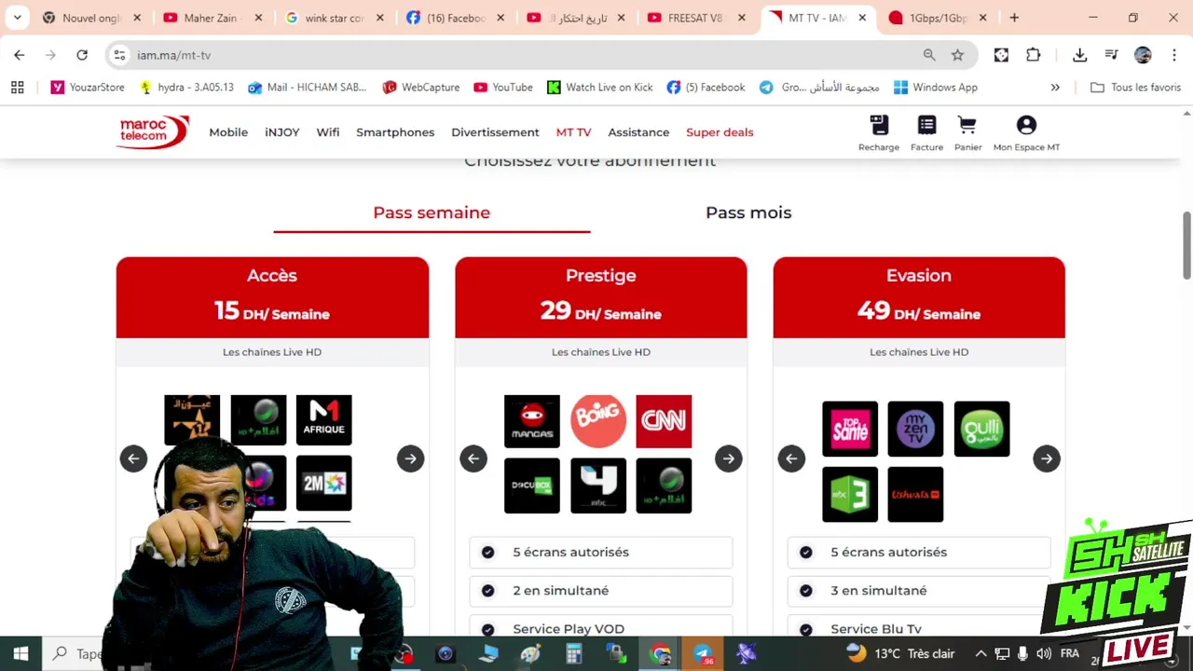Open the Chrome profile avatar

tap(1143, 55)
